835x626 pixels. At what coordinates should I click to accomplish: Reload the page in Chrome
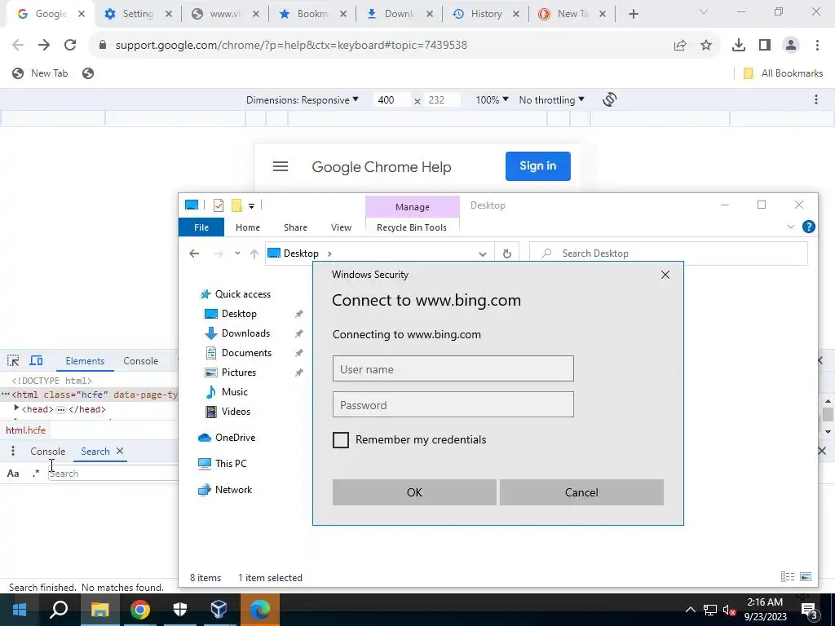pos(70,46)
